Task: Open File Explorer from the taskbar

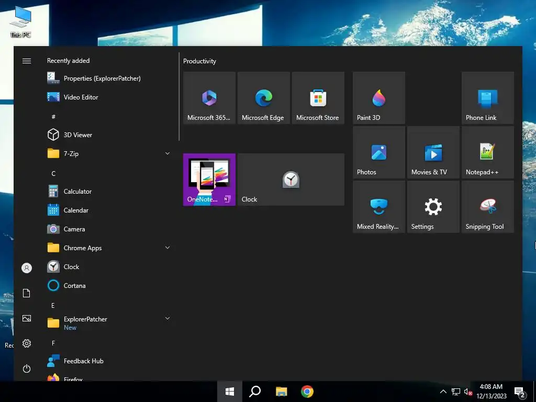Action: [281, 392]
